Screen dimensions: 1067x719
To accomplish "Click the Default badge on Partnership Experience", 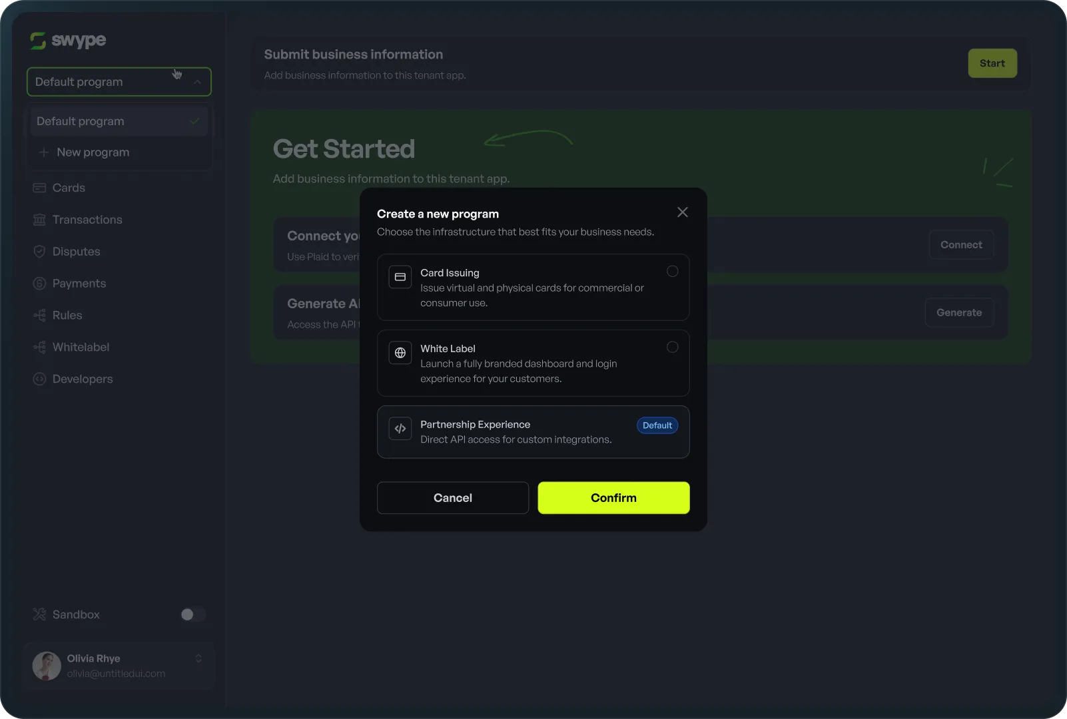I will click(657, 425).
